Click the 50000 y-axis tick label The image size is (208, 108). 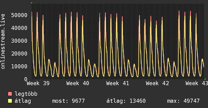pos(19,15)
